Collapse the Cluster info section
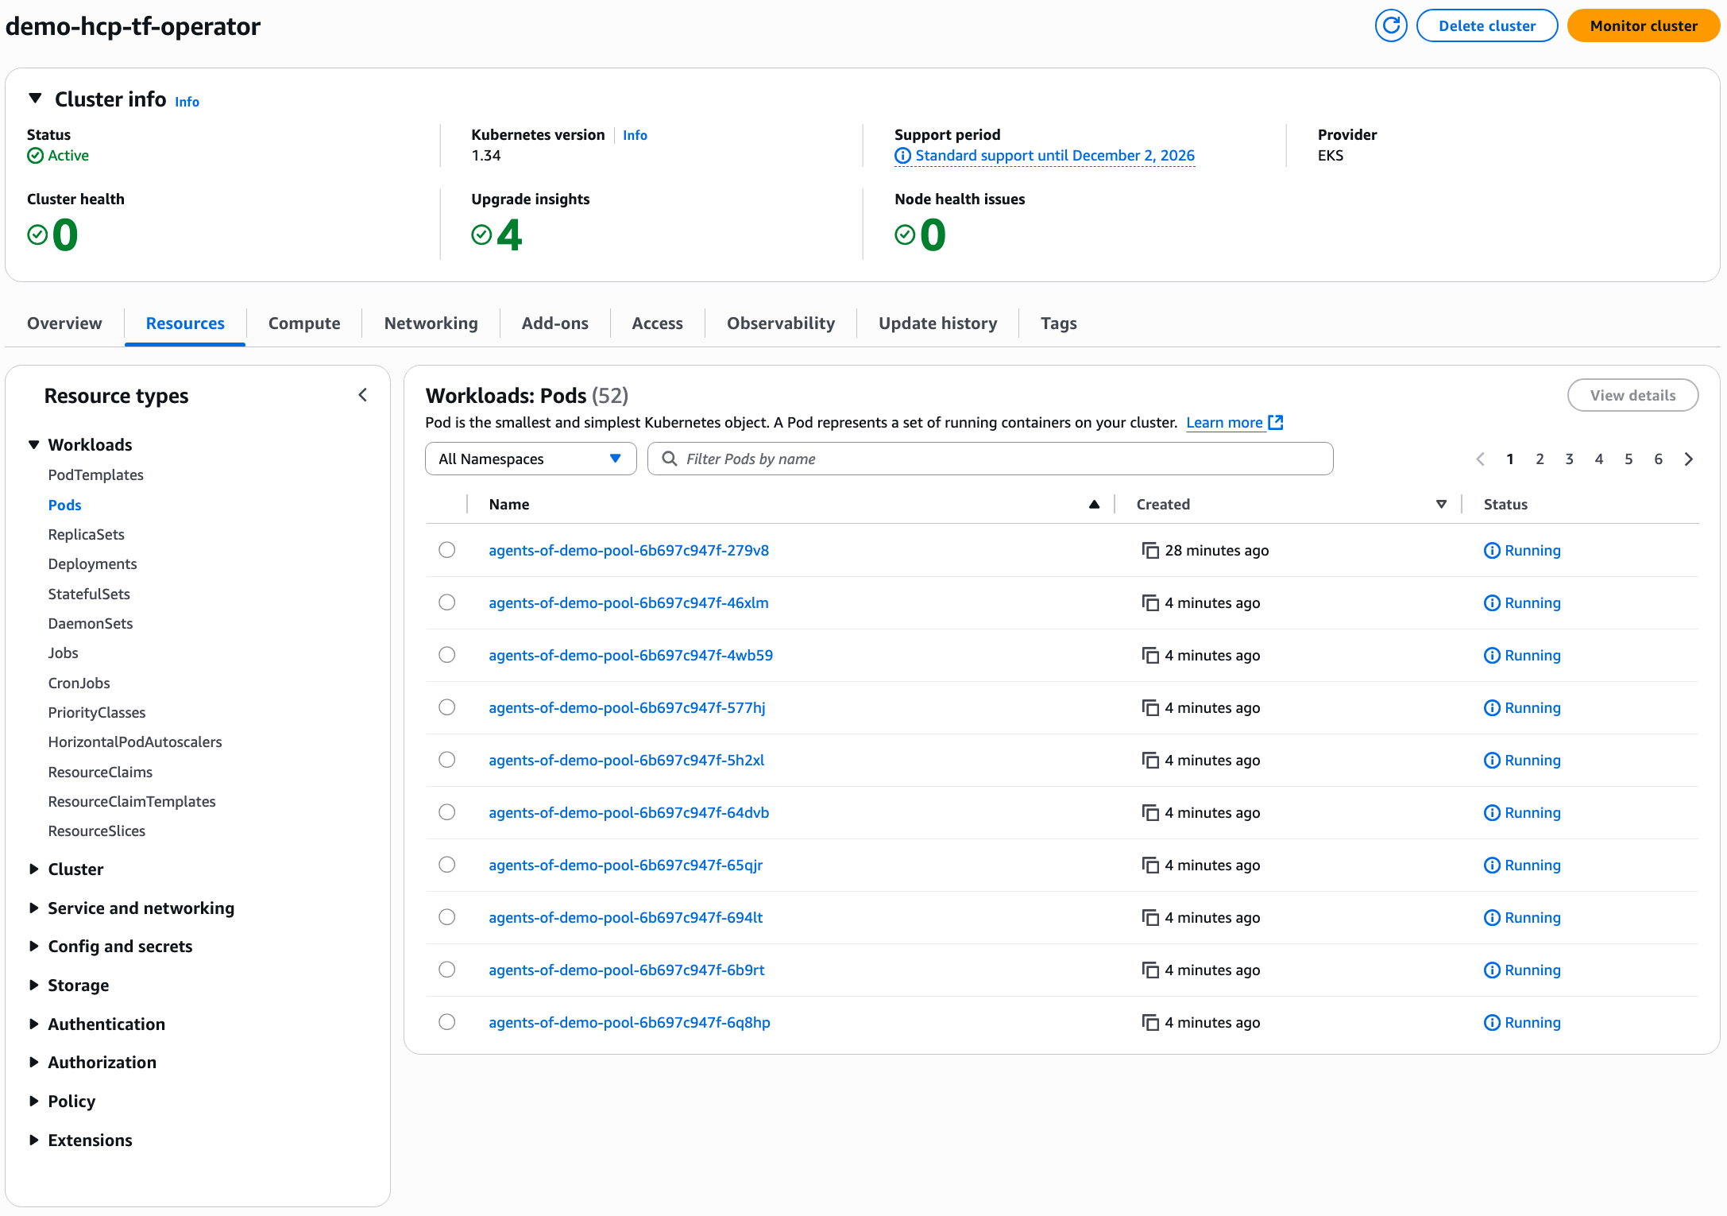The image size is (1727, 1216). pos(35,99)
